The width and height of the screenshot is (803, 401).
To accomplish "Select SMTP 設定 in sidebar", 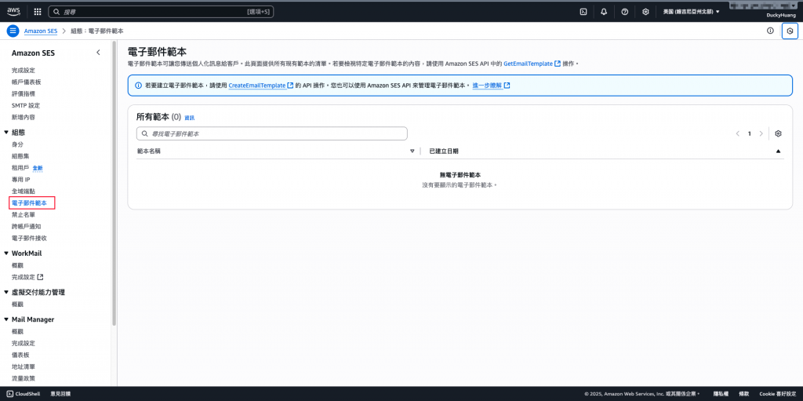I will pos(26,106).
